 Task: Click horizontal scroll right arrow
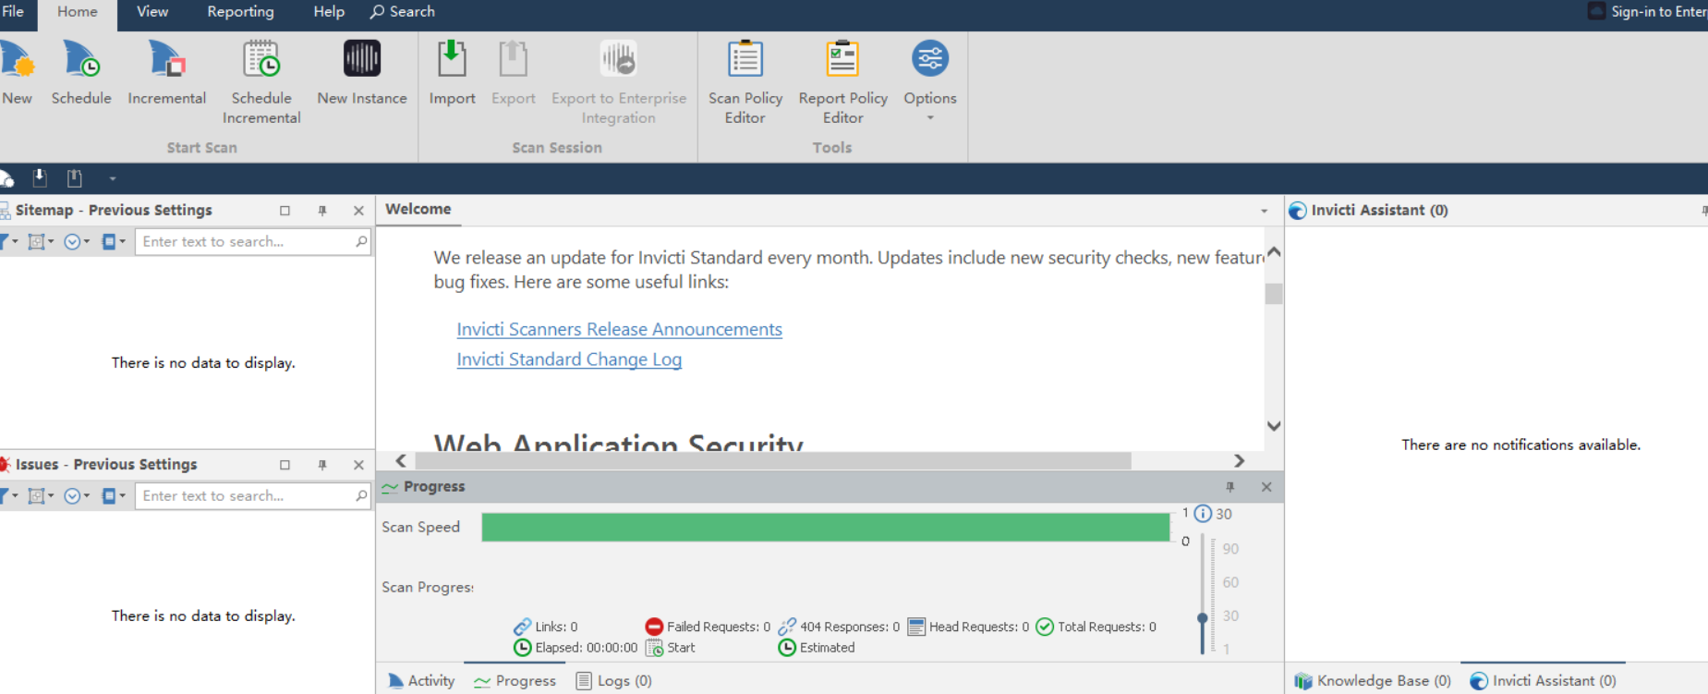pos(1239,460)
